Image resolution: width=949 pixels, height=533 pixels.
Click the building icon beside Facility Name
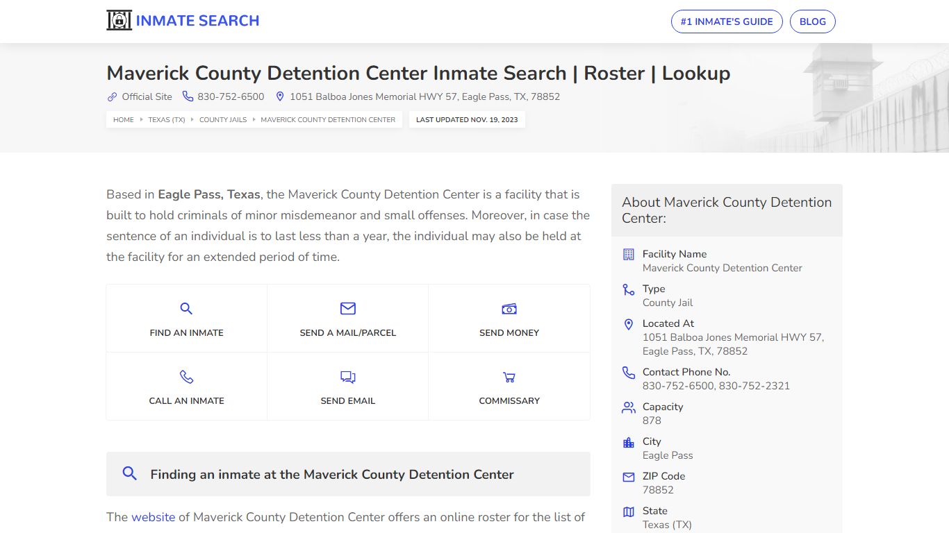click(x=629, y=254)
